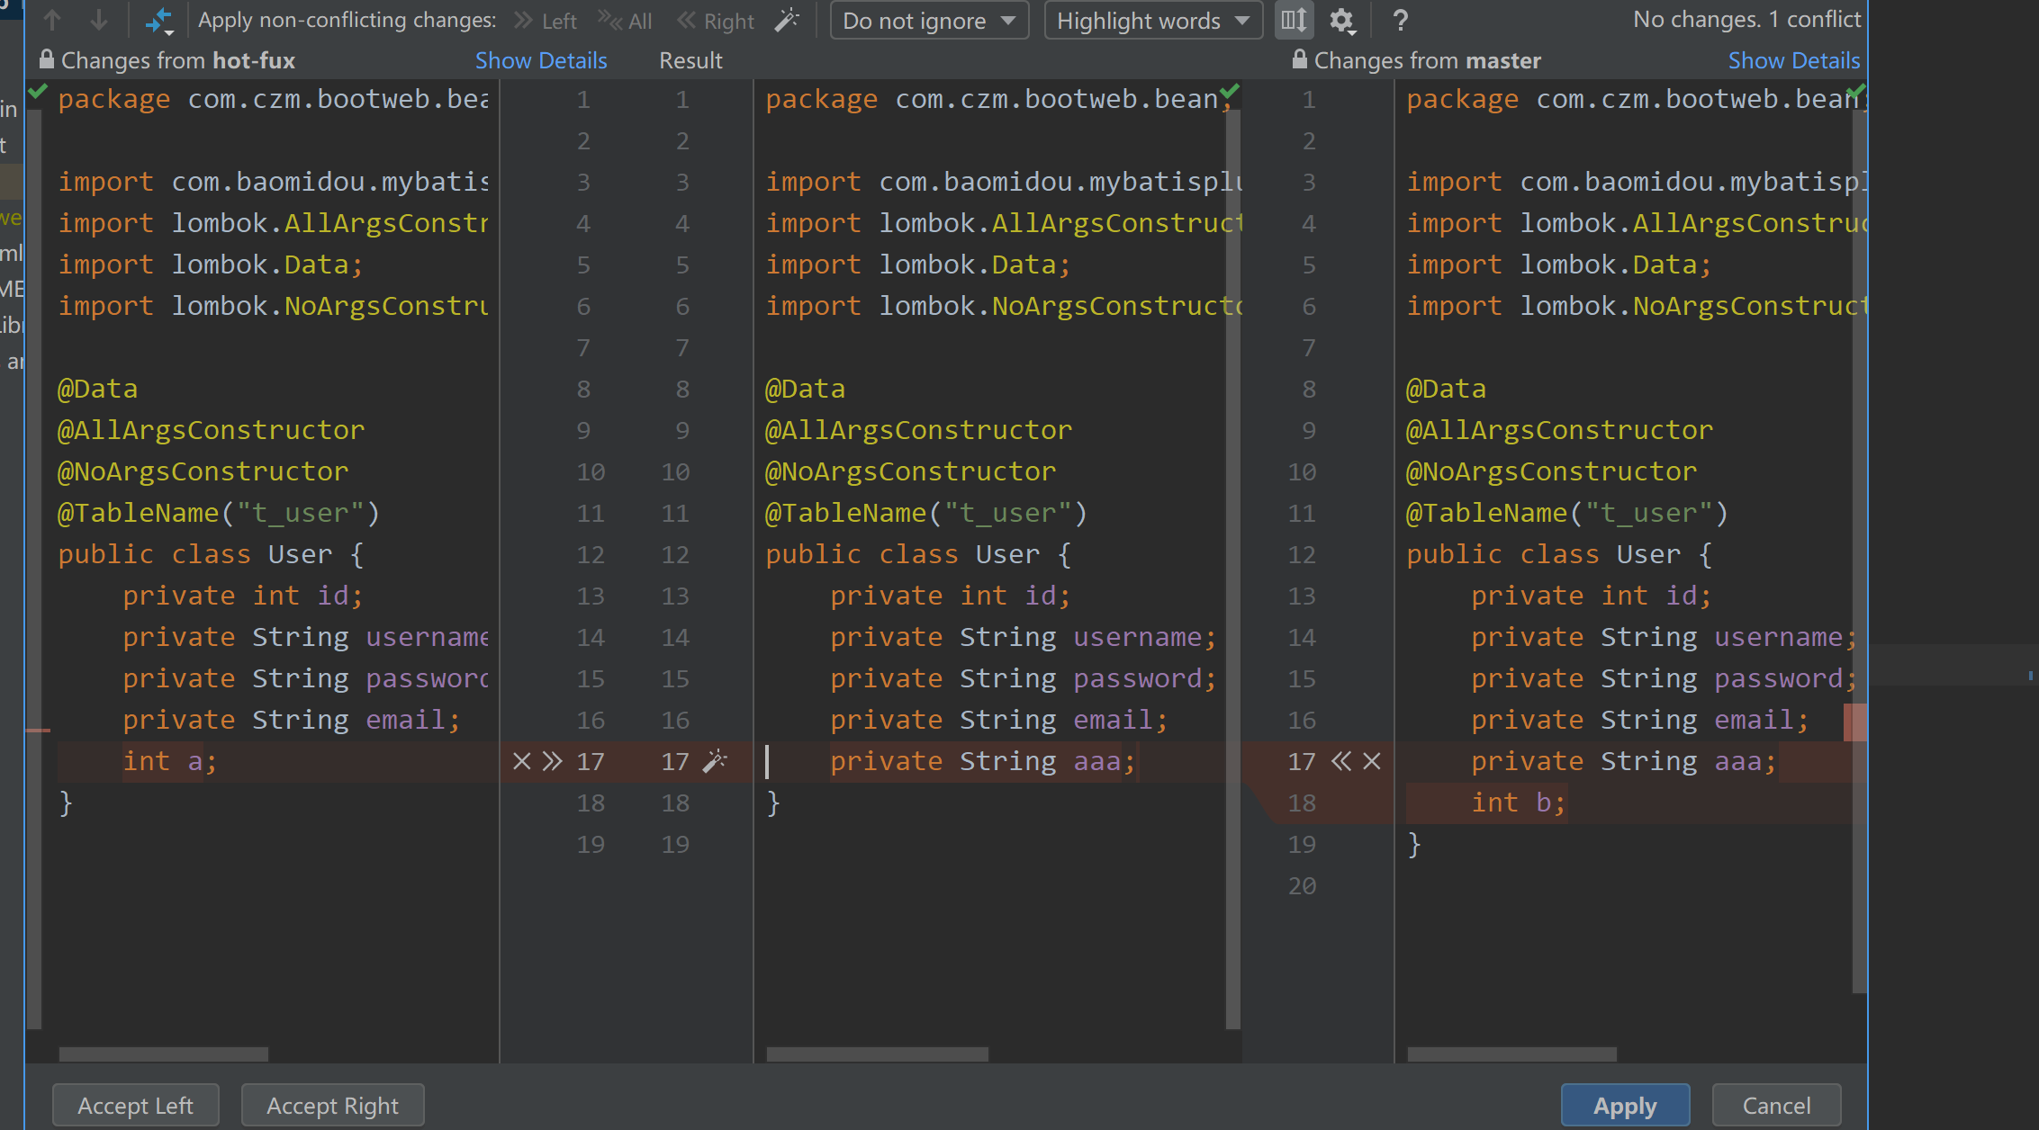Screen dimensions: 2039x1130
Task: Click 'import lombok.Data;' in master pane
Action: tap(1559, 265)
